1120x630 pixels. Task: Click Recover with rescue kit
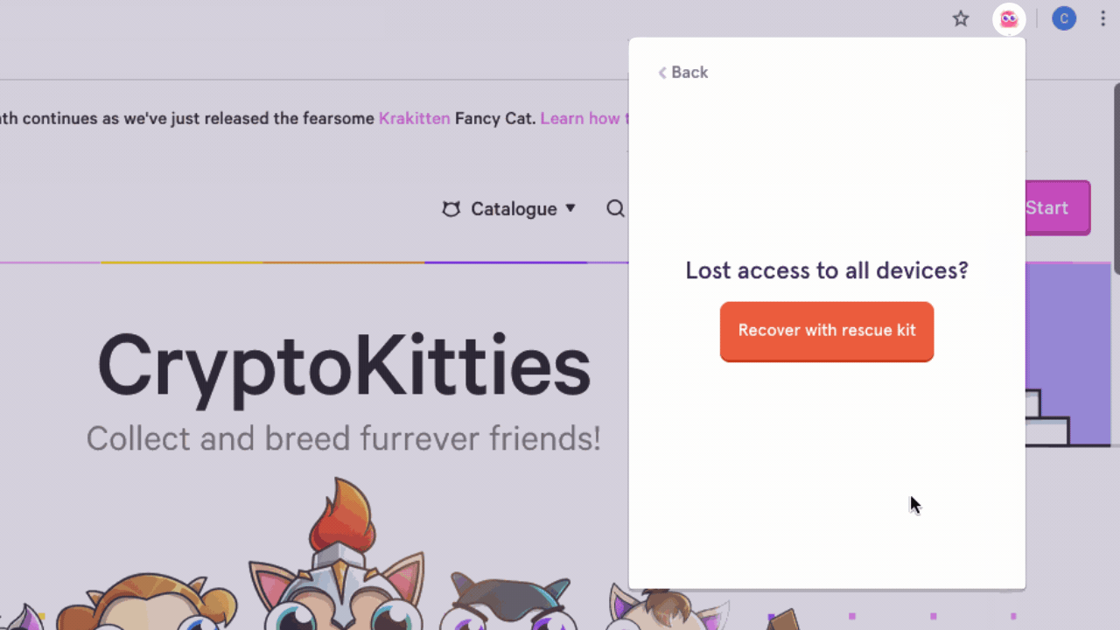point(827,332)
